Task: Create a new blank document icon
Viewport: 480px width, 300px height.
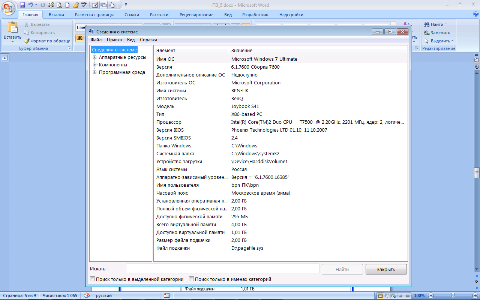Action: (x=67, y=5)
